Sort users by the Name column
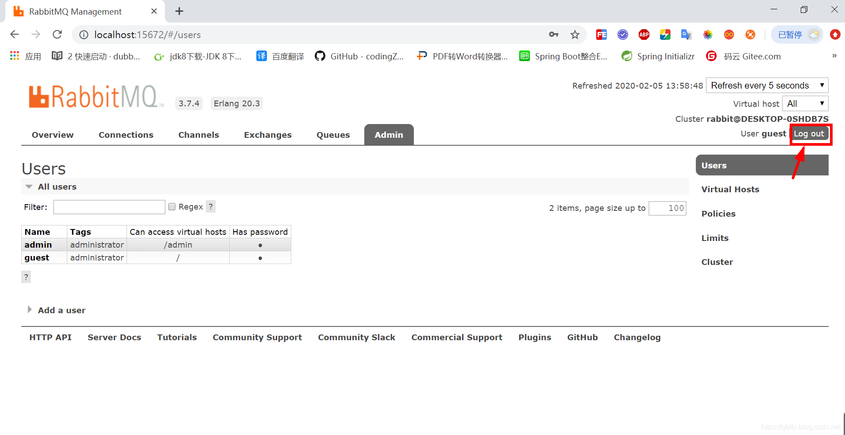Screen dimensions: 845x435 click(37, 232)
